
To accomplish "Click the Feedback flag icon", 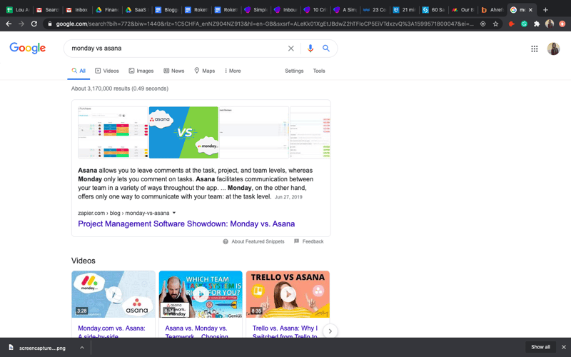I will click(x=296, y=241).
